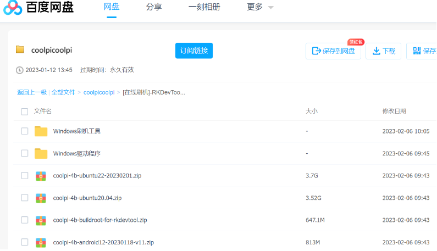The width and height of the screenshot is (437, 251).
Task: Click the 领红包 red badge
Action: pos(356,42)
